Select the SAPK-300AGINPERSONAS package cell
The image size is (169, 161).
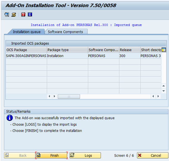(26, 56)
